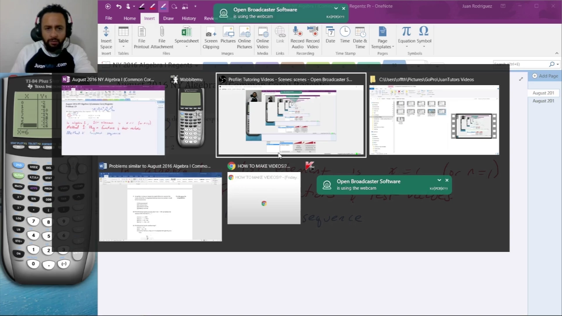Select the Insert ribbon tab
This screenshot has width=562, height=316.
coord(149,18)
